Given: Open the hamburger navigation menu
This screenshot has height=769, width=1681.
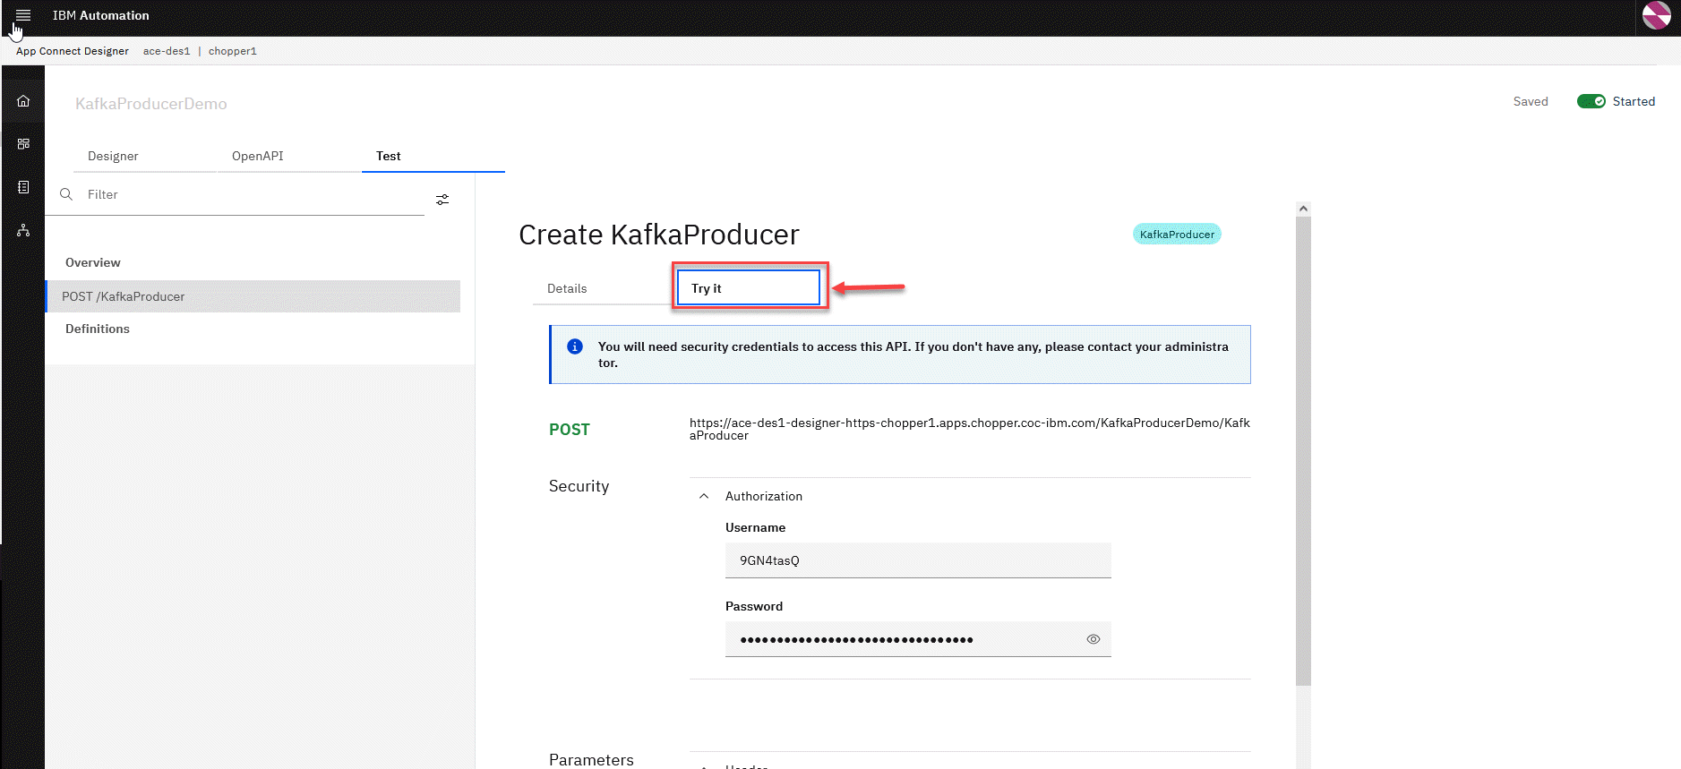Looking at the screenshot, I should [x=23, y=15].
